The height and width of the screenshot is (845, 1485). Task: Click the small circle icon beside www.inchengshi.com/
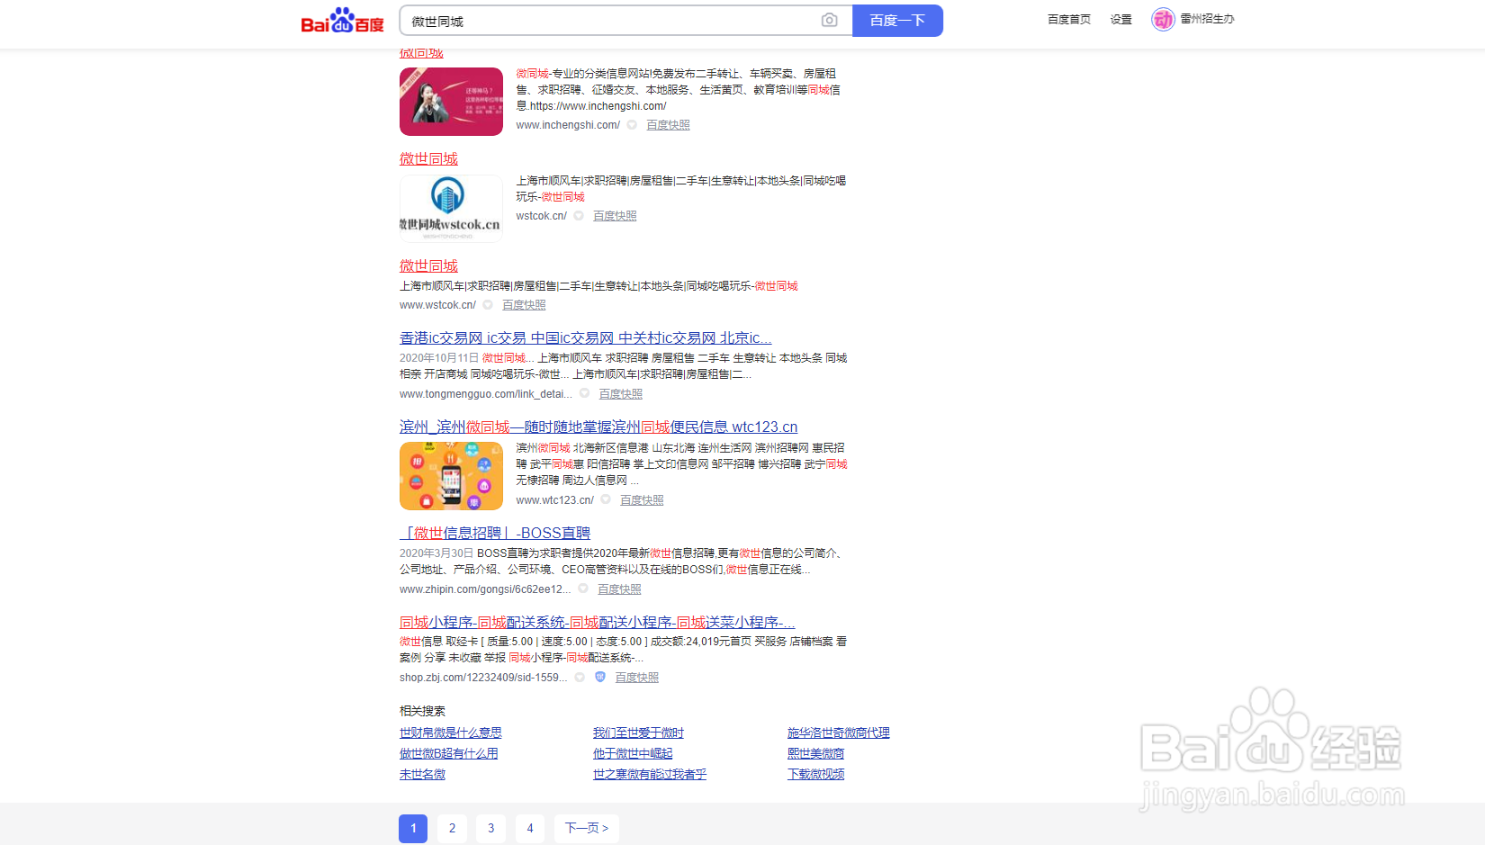point(632,125)
